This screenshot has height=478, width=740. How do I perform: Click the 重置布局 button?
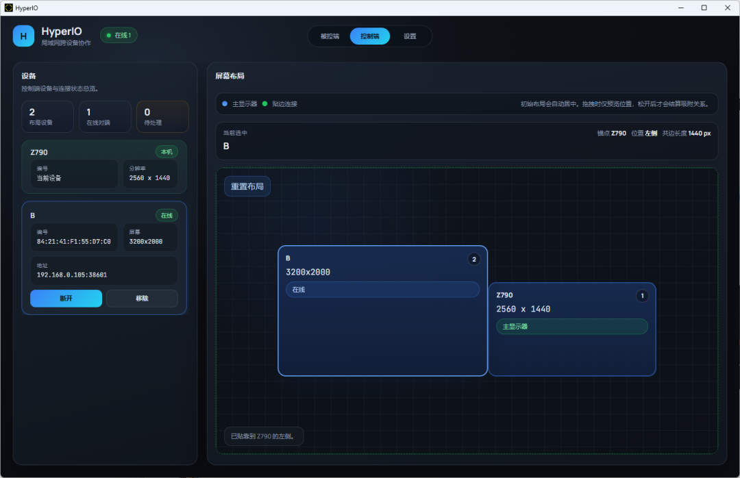247,186
